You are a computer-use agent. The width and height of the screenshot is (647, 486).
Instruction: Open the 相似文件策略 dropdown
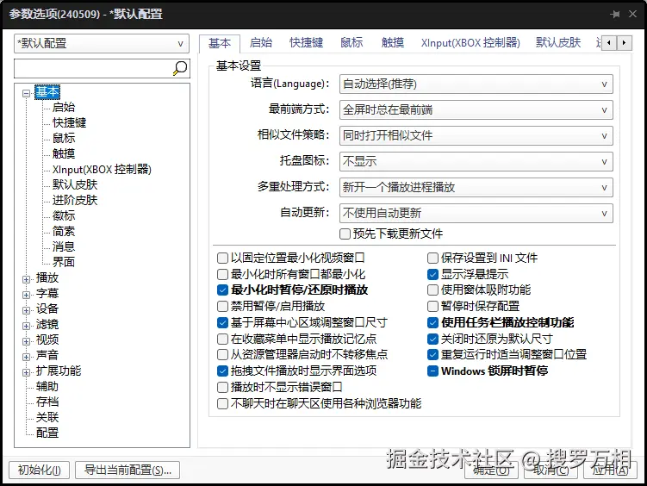point(476,136)
